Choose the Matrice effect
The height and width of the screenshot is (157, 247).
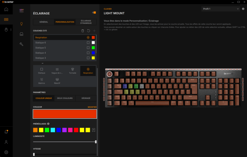(x=42, y=81)
